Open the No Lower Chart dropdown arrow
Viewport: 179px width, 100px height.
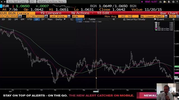click(x=166, y=16)
